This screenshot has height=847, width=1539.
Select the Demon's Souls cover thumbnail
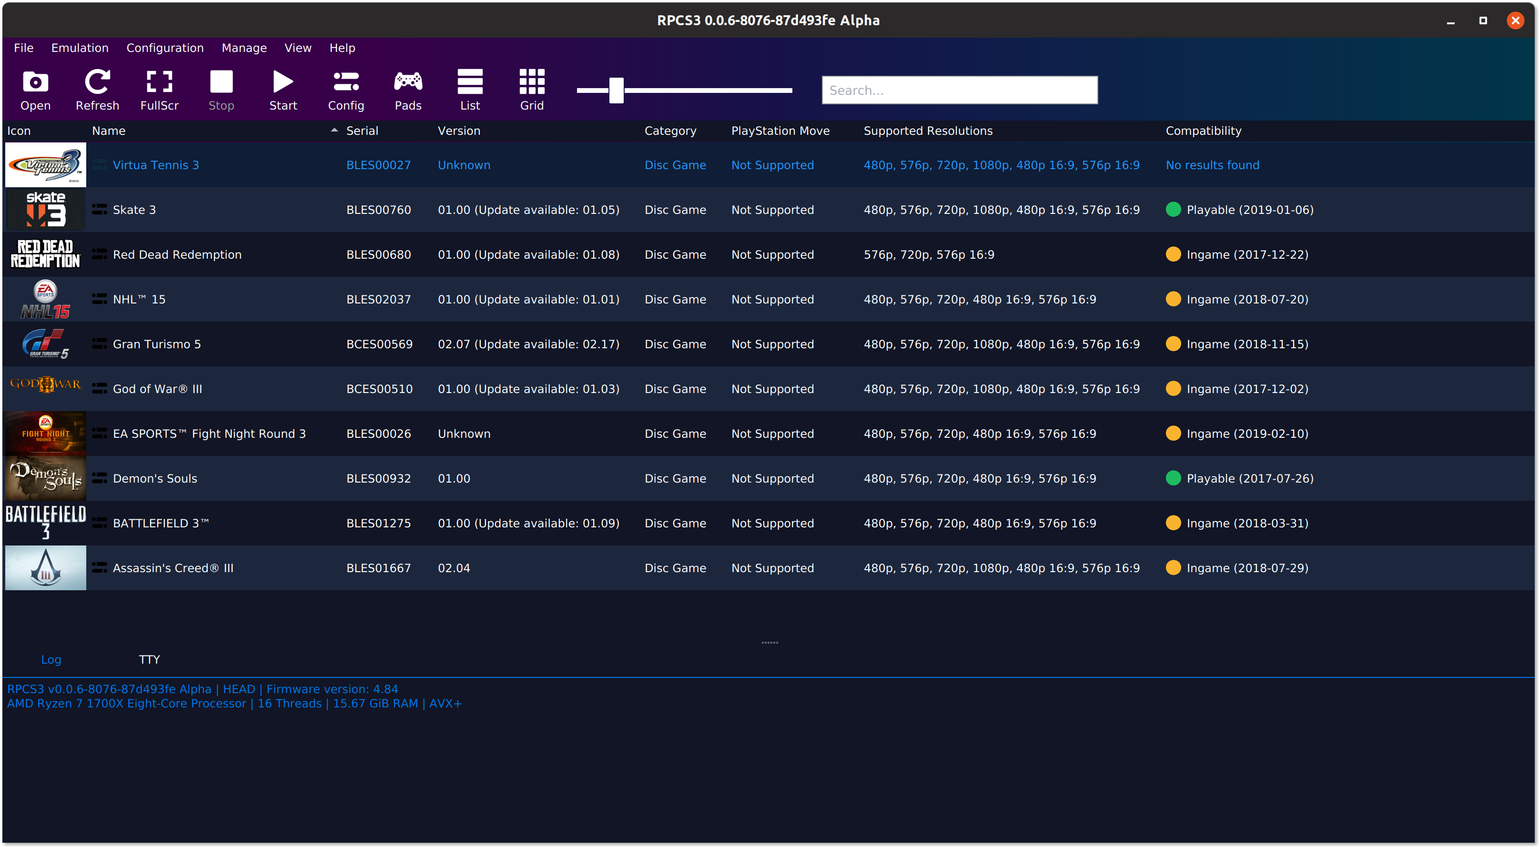[x=45, y=478]
